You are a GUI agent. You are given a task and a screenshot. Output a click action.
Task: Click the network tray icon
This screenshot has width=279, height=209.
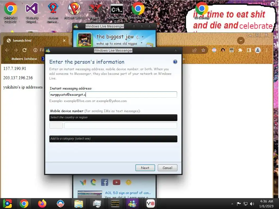click(x=245, y=204)
